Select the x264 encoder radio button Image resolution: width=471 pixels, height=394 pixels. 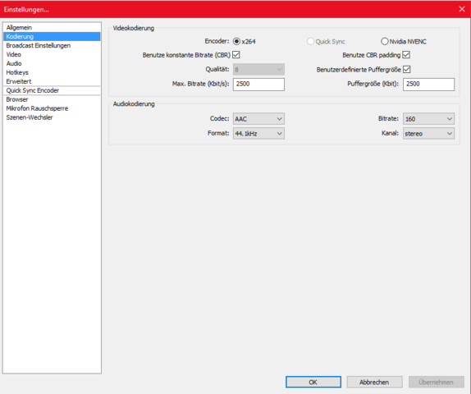point(236,41)
